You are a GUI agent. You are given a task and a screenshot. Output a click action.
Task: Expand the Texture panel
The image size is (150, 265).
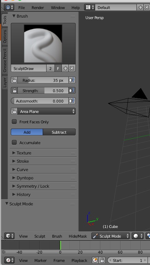coord(14,153)
